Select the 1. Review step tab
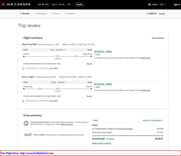The height and width of the screenshot is (156, 181). click(x=25, y=14)
